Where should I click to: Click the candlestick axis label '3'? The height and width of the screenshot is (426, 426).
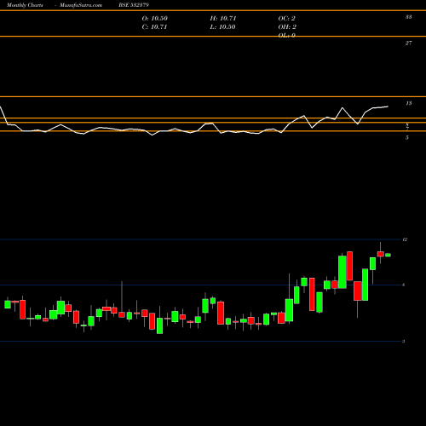click(403, 342)
